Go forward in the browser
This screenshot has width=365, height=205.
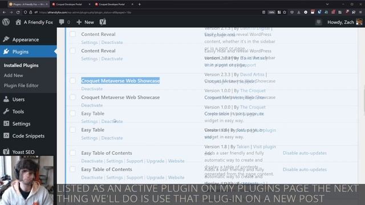coord(11,13)
